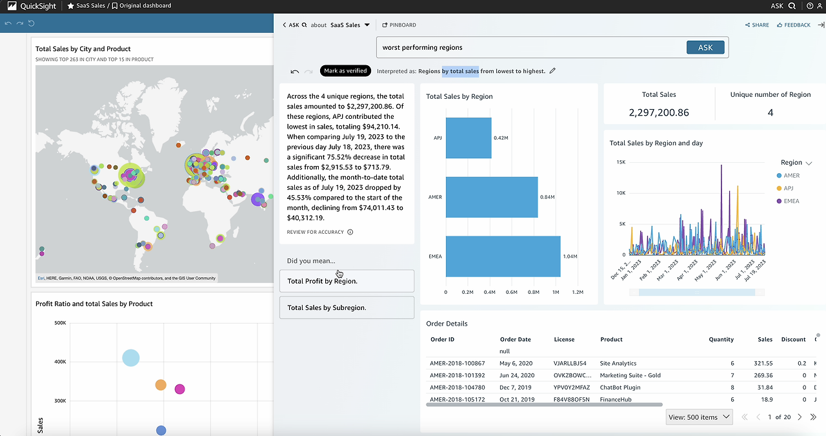Click the Review for Accuracy info icon
This screenshot has width=826, height=436.
(350, 232)
